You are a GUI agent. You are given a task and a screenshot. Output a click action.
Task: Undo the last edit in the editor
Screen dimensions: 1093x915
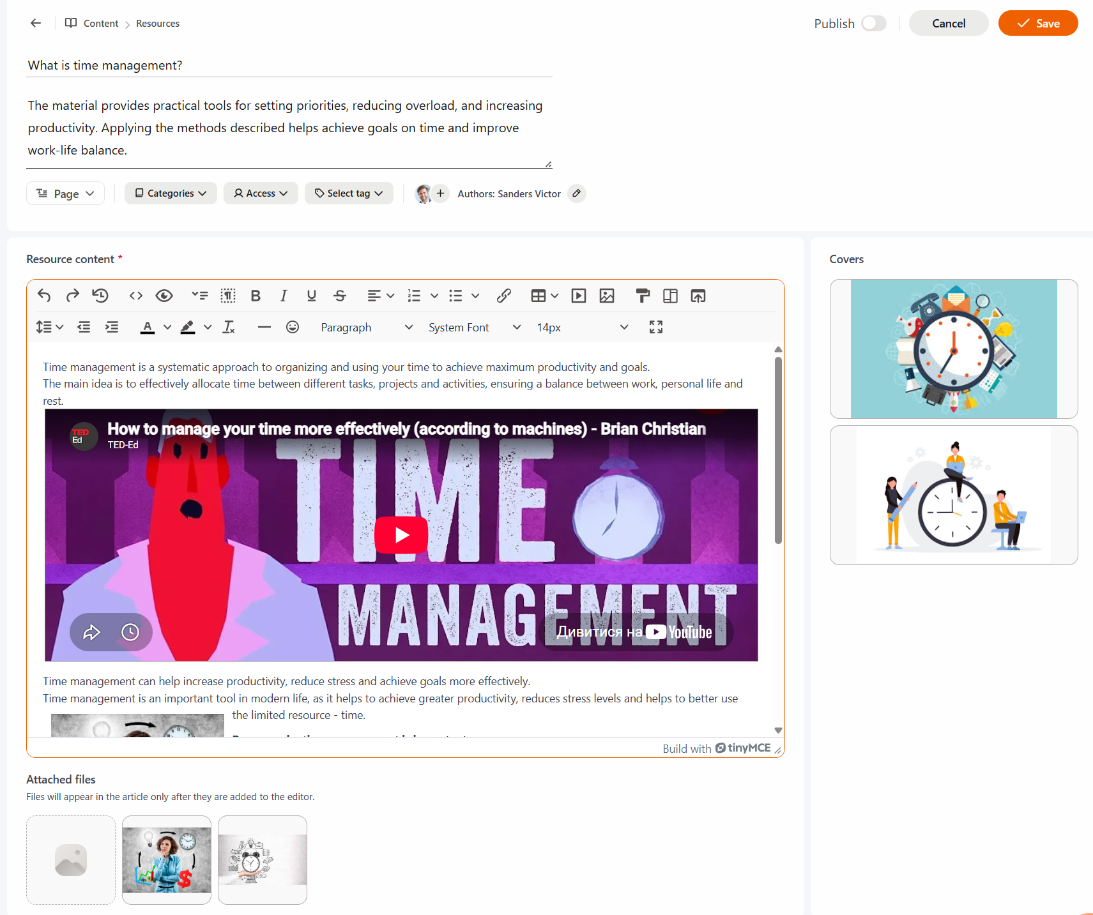point(44,296)
